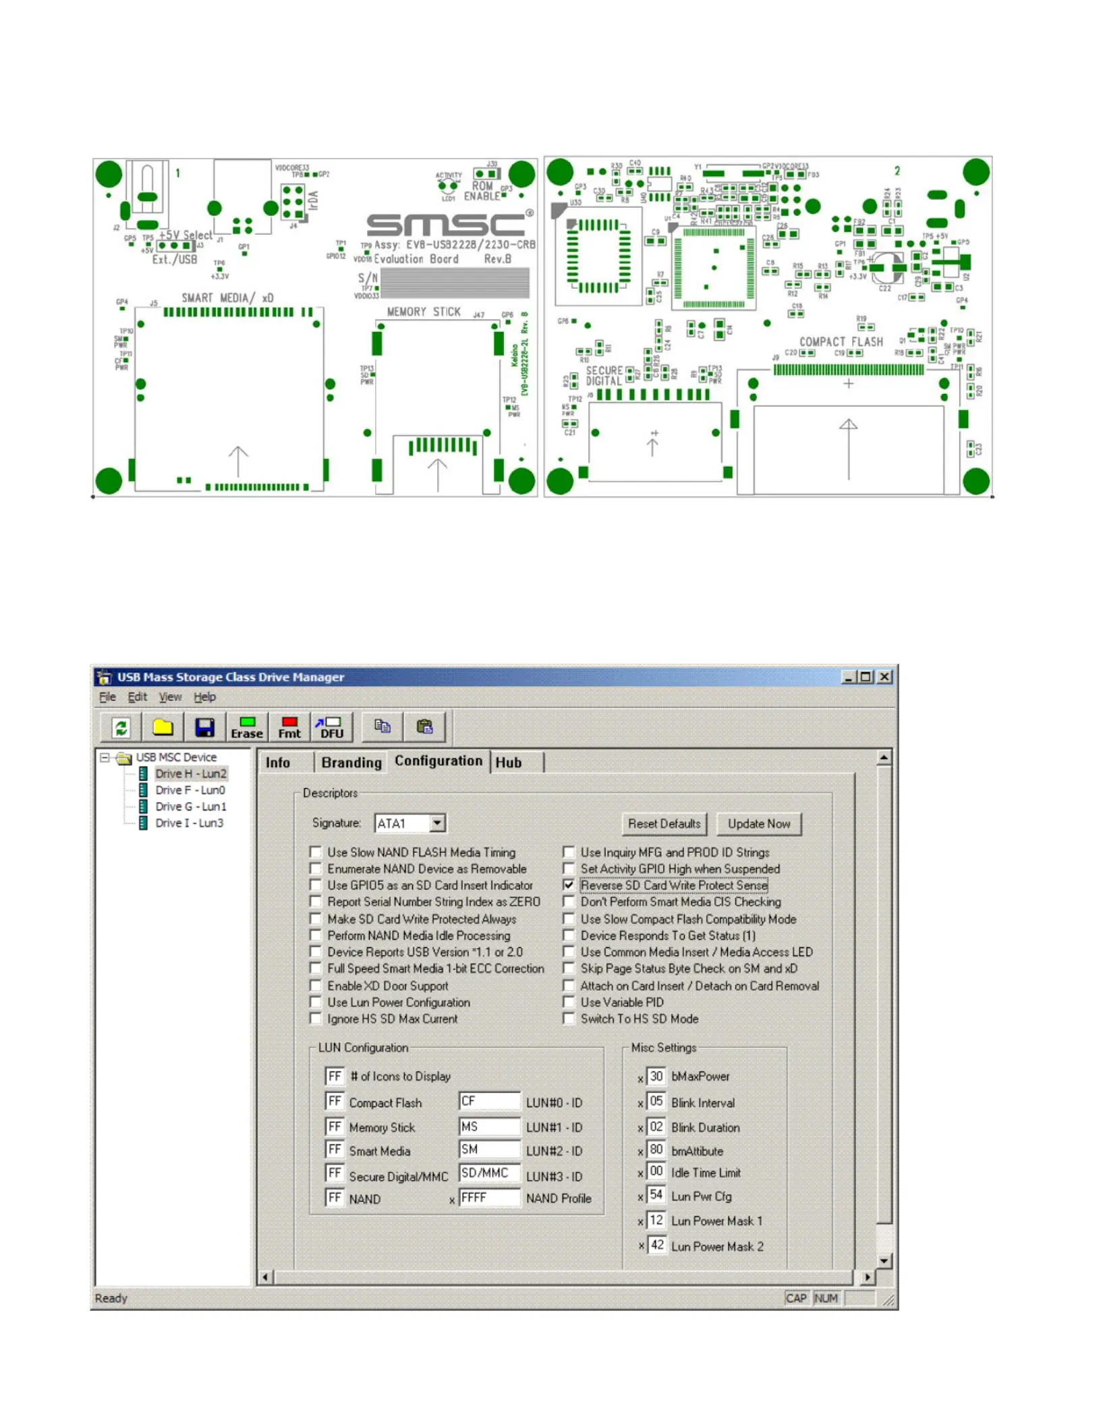Select Drive F - Lun0 in tree
This screenshot has height=1425, width=1101.
[190, 790]
